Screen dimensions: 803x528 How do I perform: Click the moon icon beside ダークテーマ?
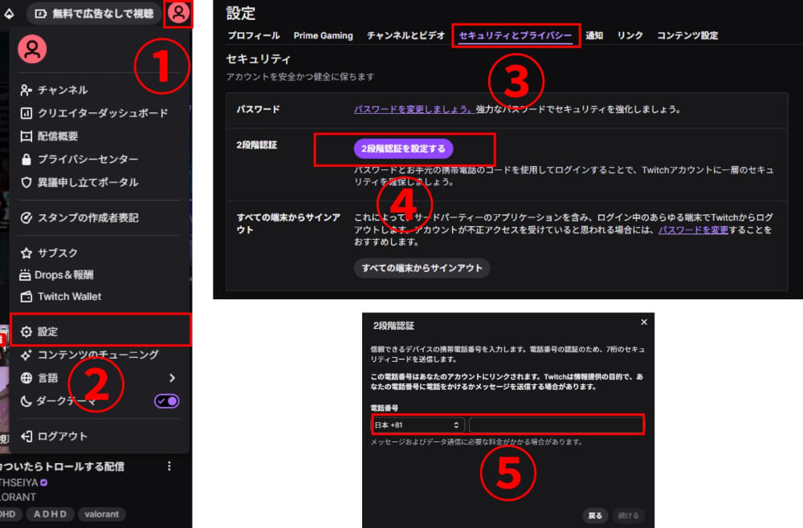tap(26, 401)
